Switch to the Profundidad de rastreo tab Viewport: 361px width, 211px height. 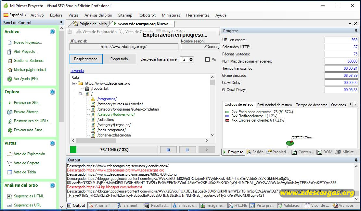coord(275,105)
